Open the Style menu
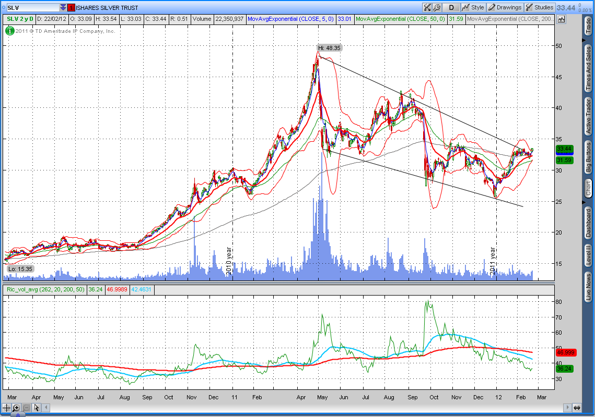This screenshot has width=595, height=417. [473, 7]
